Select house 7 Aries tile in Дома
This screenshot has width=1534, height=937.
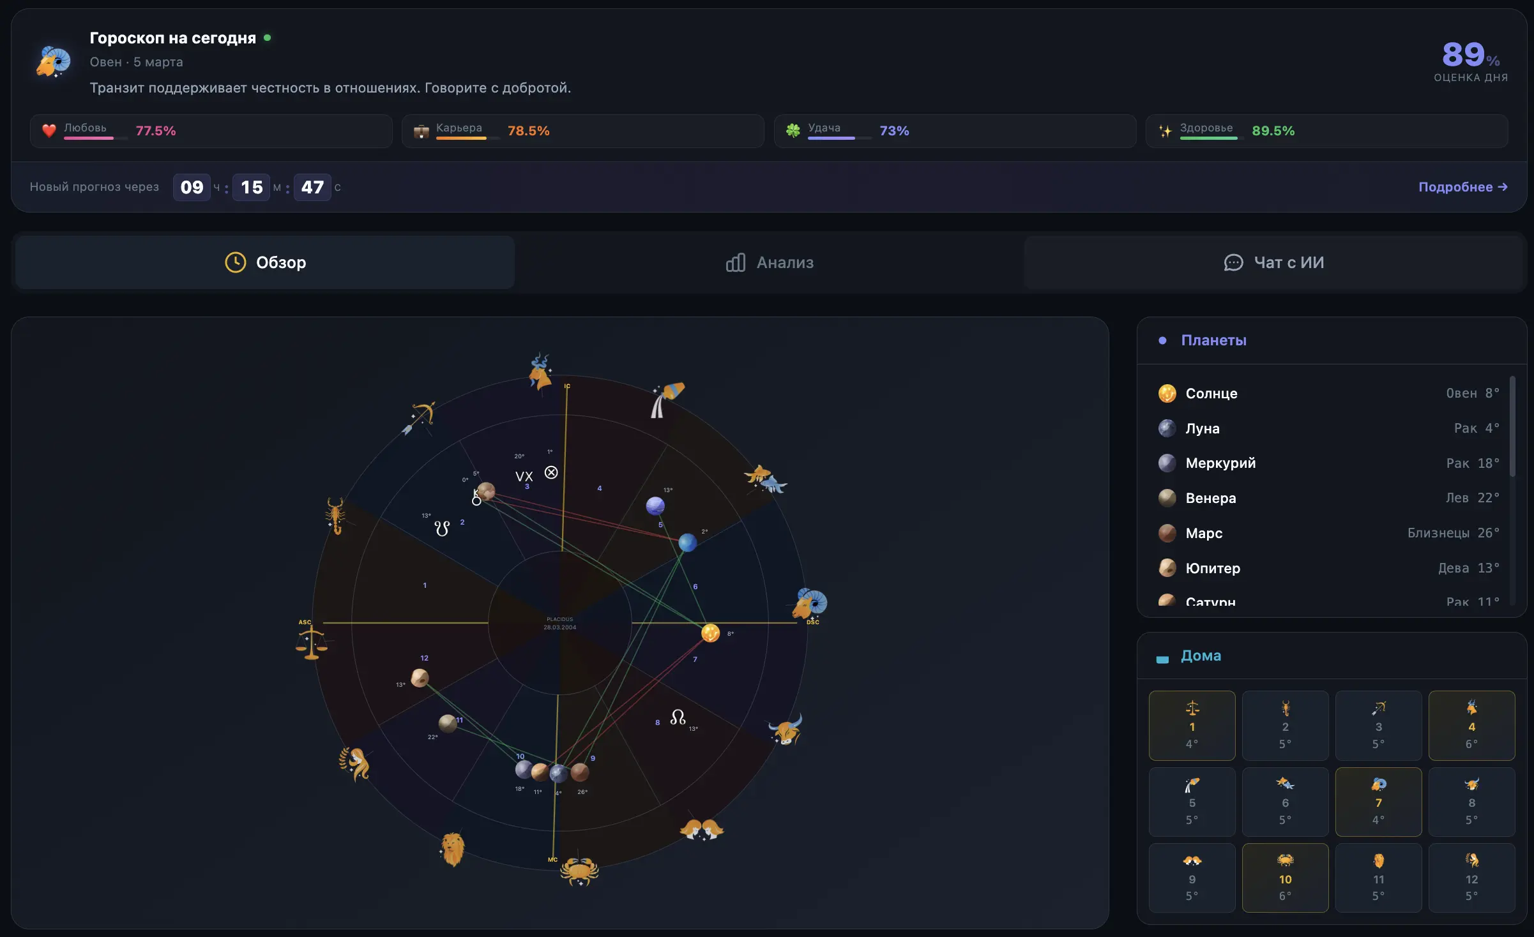1378,802
